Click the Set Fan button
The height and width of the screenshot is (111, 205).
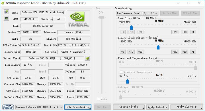pyautogui.click(x=102, y=107)
